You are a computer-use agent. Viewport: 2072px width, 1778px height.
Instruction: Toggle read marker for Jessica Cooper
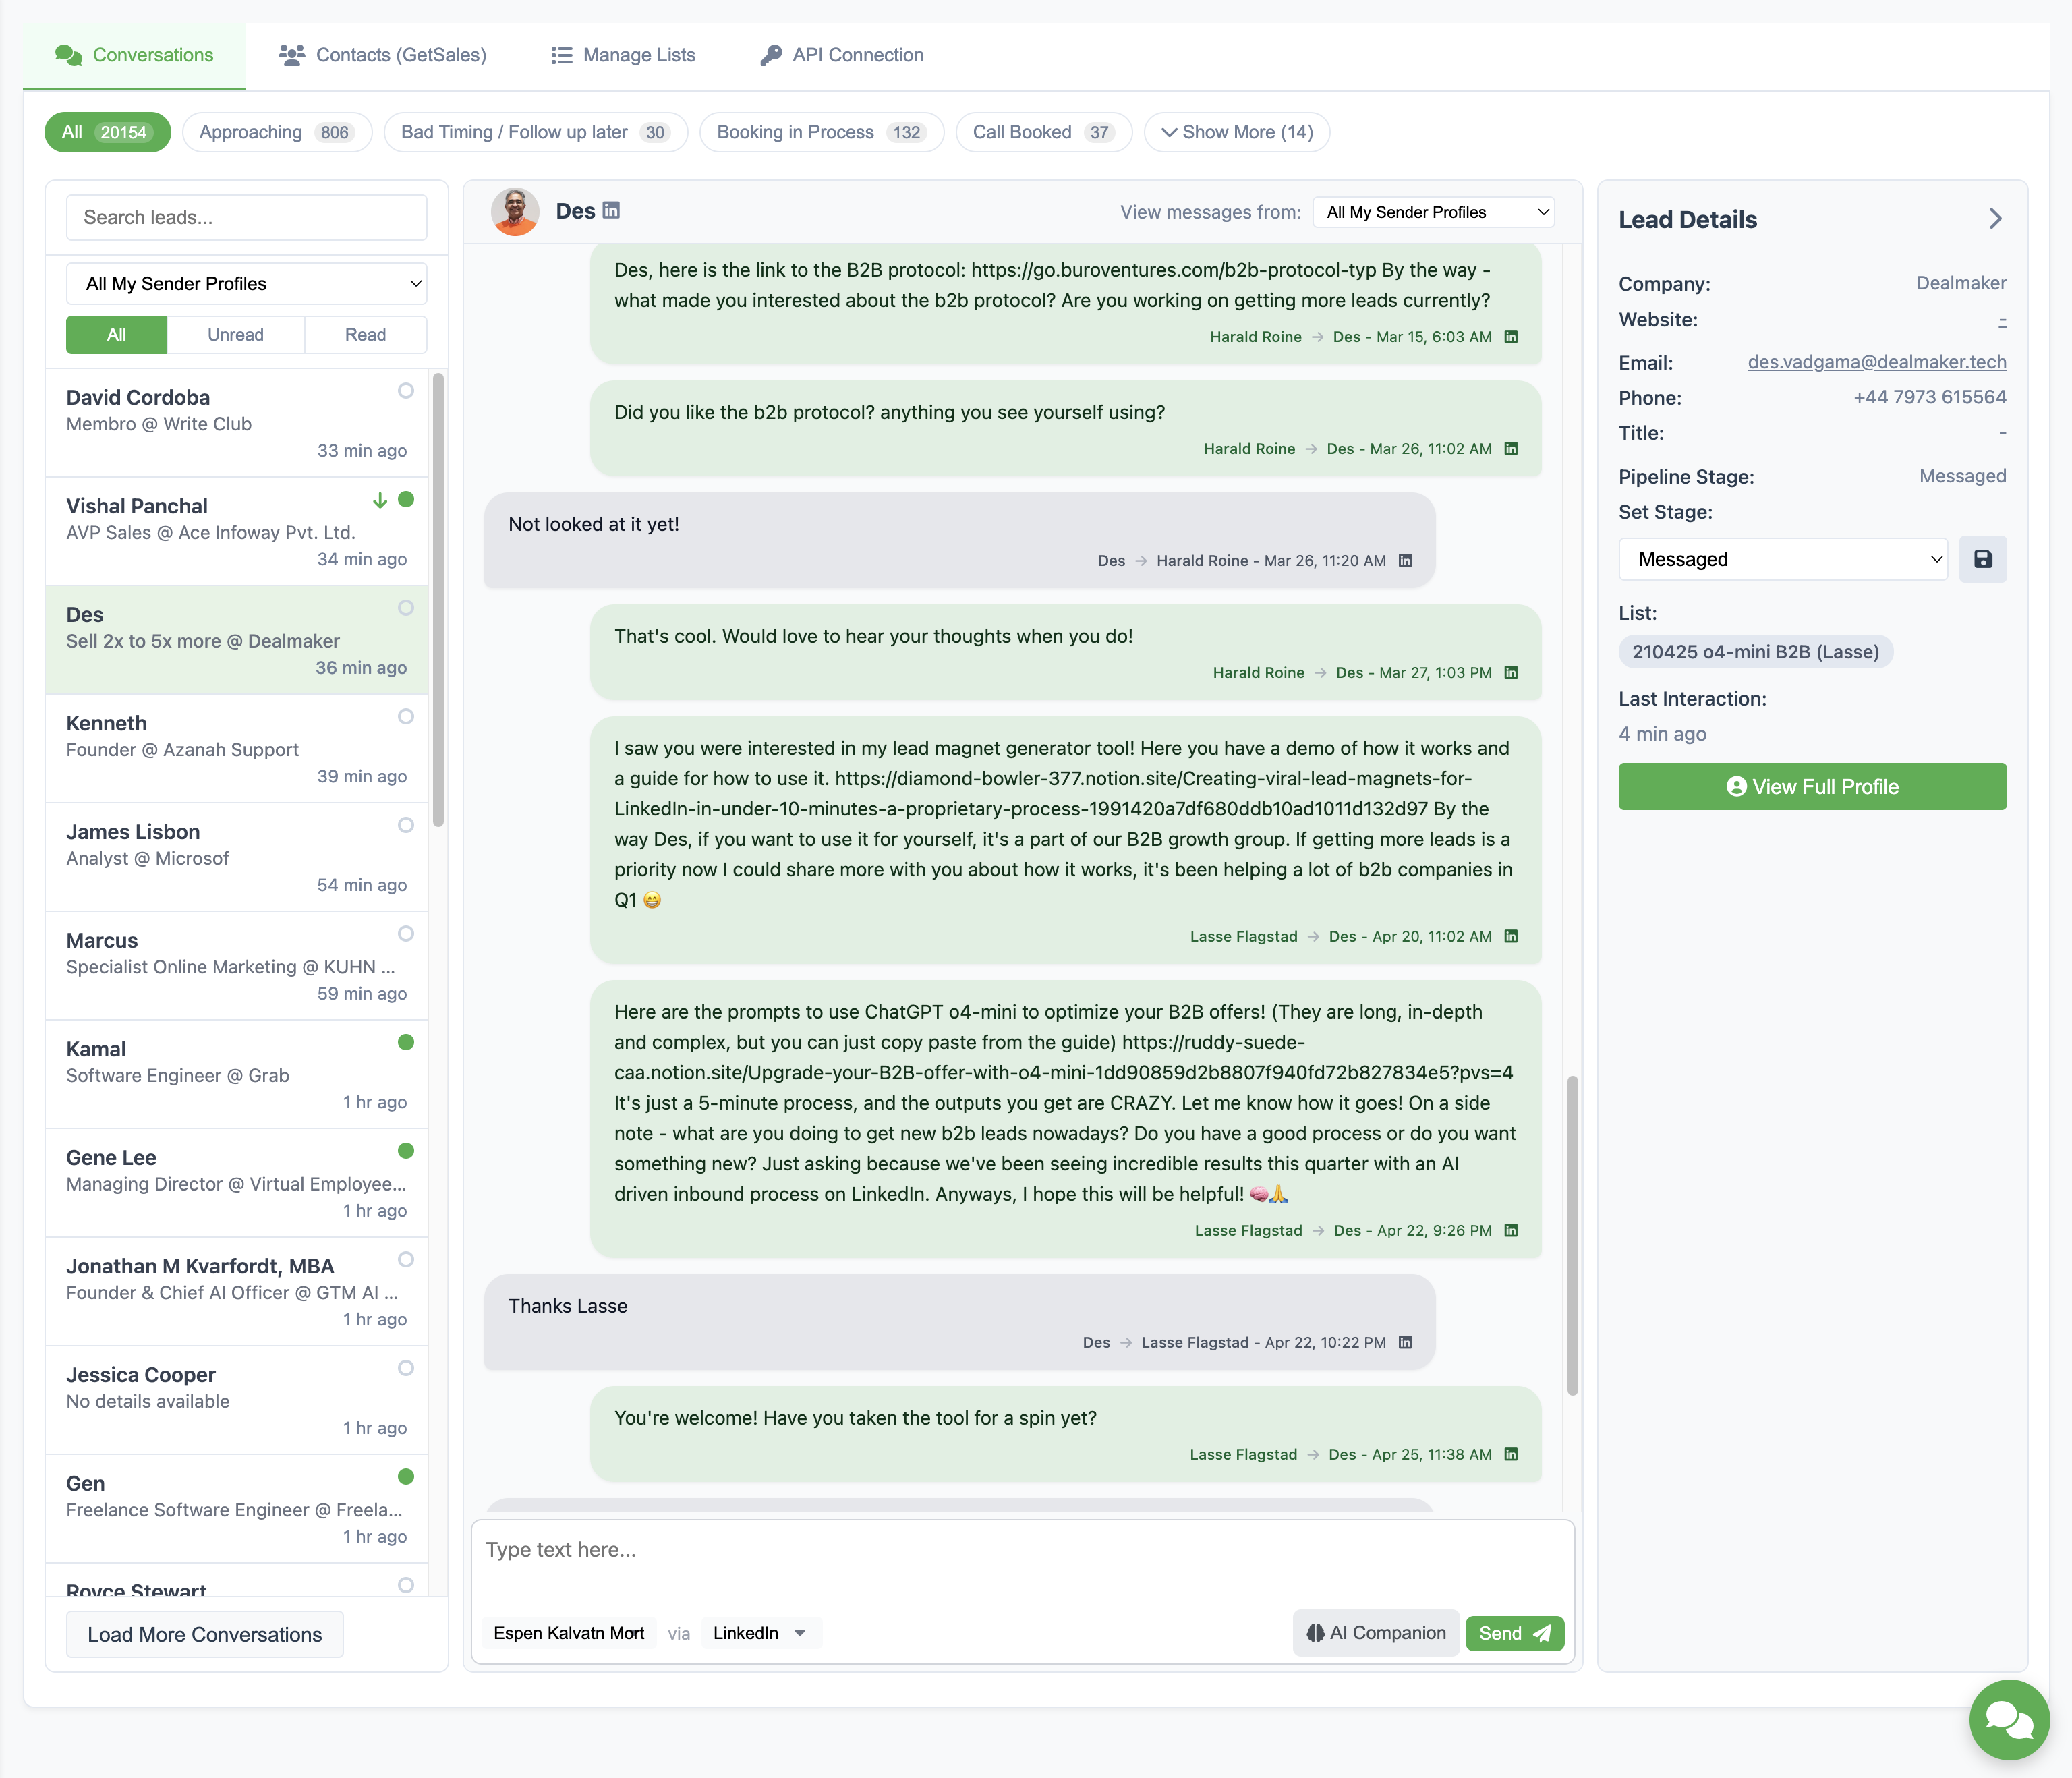(406, 1368)
